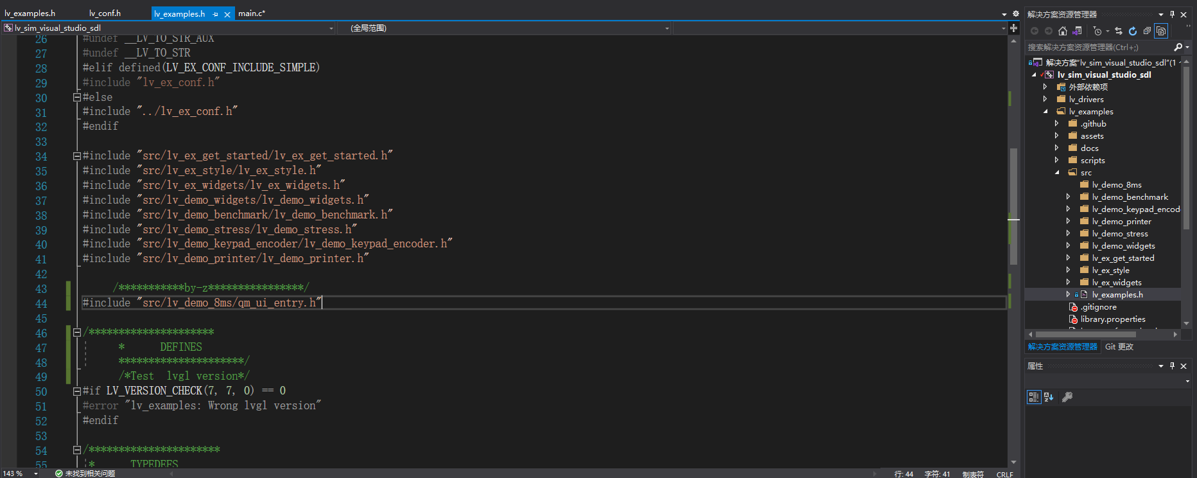Click the editor tab settings gear icon
Viewport: 1197px width, 478px height.
pyautogui.click(x=1015, y=13)
